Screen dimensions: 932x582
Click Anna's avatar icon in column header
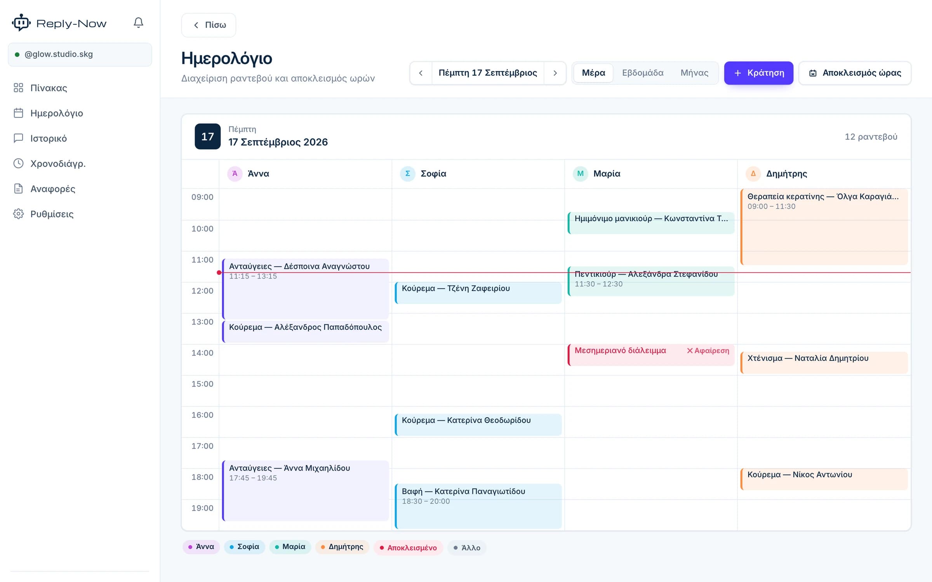(235, 173)
